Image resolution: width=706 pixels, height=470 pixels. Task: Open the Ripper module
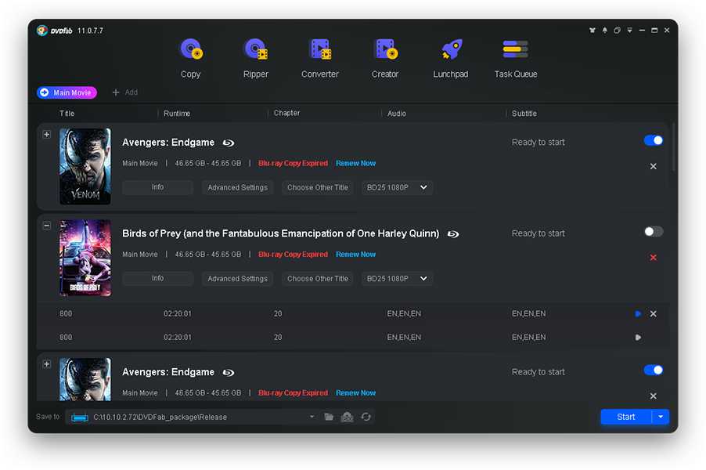tap(256, 59)
